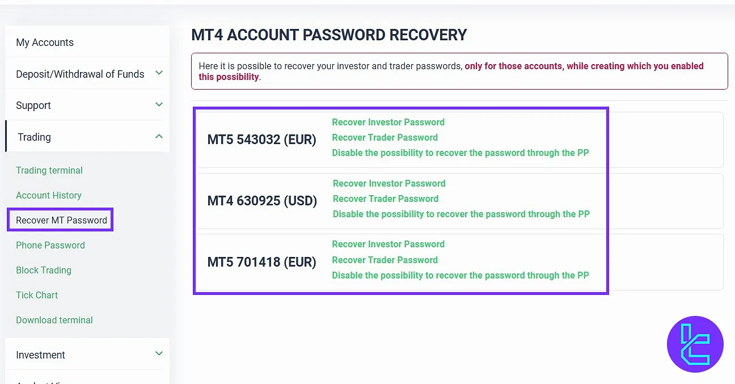Image resolution: width=735 pixels, height=384 pixels.
Task: Go to Account History
Action: point(49,195)
